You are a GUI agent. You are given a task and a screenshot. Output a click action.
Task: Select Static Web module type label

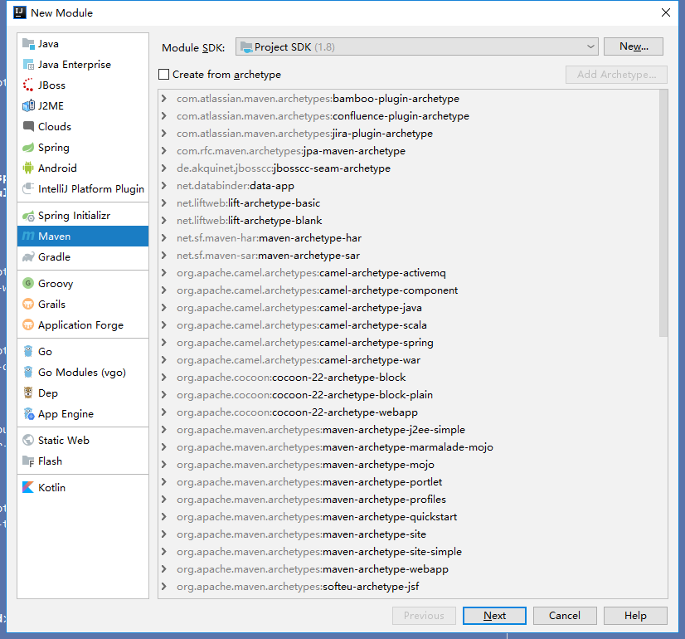coord(64,441)
